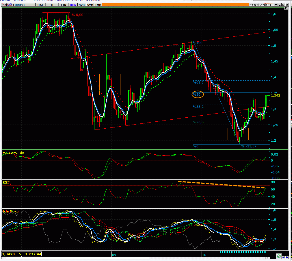Maximize the chart window
Image resolution: width=292 pixels, height=261 pixels.
(x=283, y=5)
